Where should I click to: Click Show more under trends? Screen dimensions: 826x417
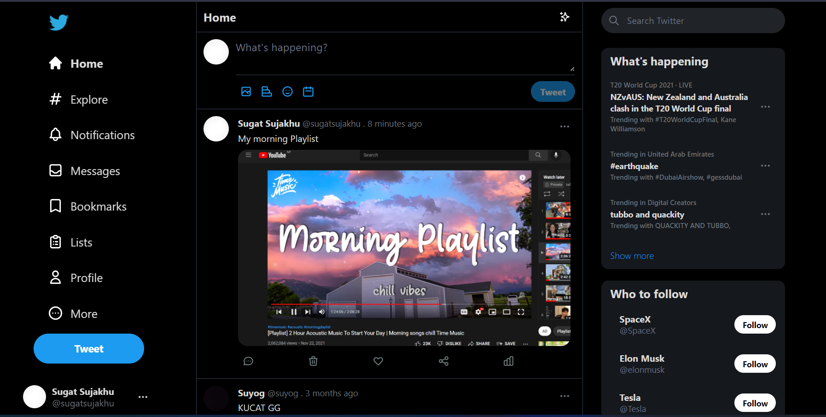point(632,256)
